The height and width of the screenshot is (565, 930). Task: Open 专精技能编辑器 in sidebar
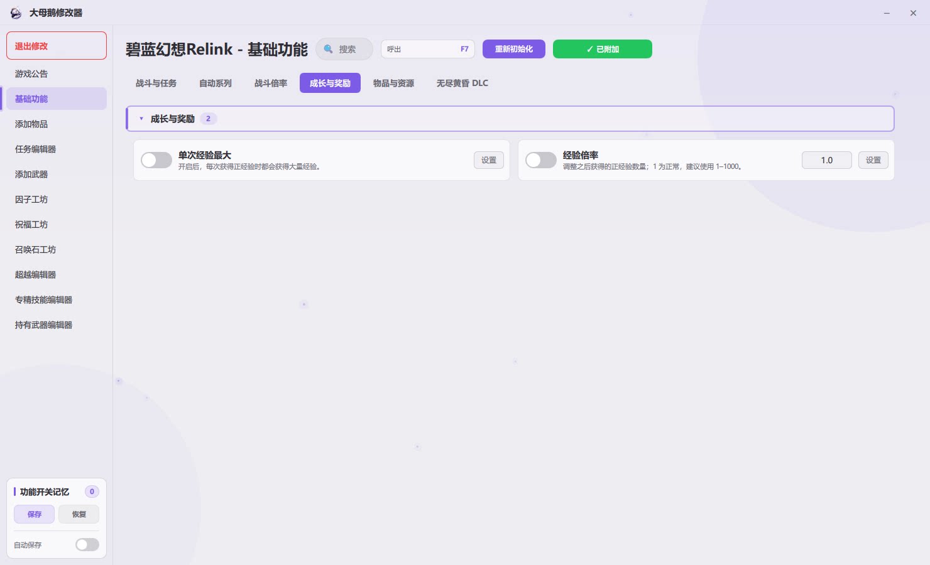[57, 299]
